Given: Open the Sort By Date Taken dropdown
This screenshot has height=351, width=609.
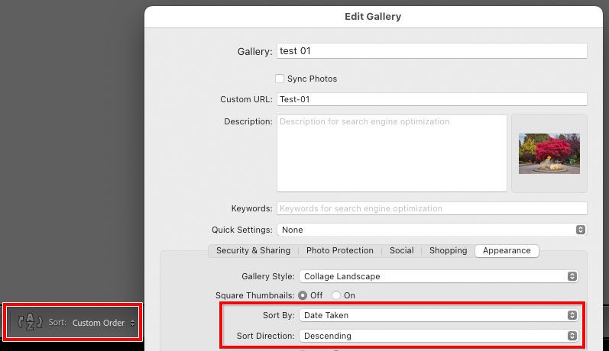Looking at the screenshot, I should click(439, 315).
